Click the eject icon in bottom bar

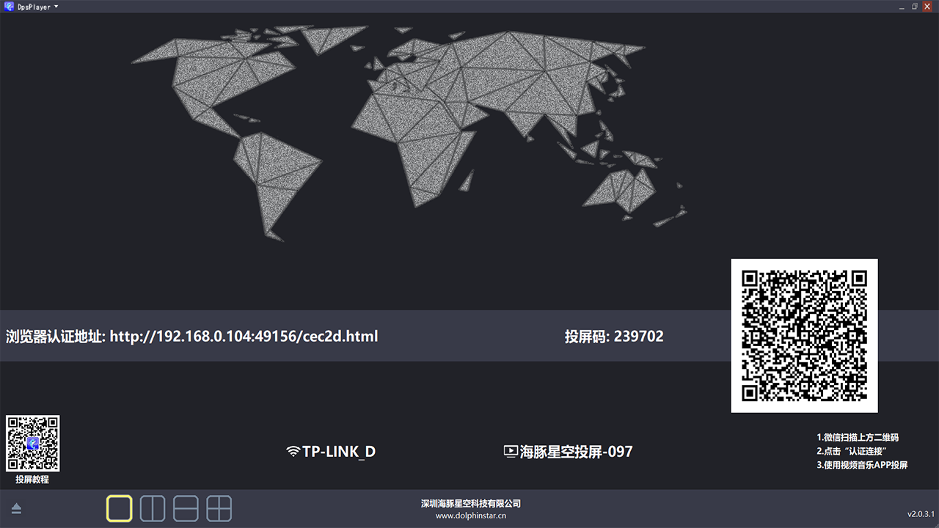(x=16, y=509)
